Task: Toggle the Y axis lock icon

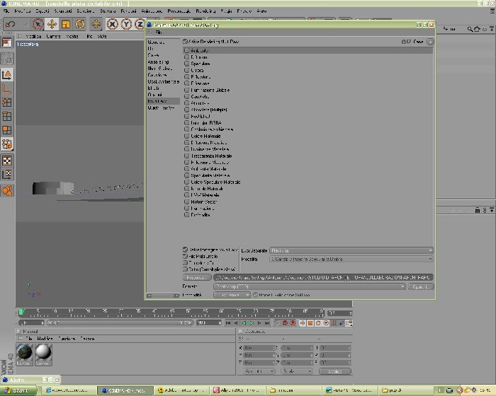Action: tap(126, 24)
